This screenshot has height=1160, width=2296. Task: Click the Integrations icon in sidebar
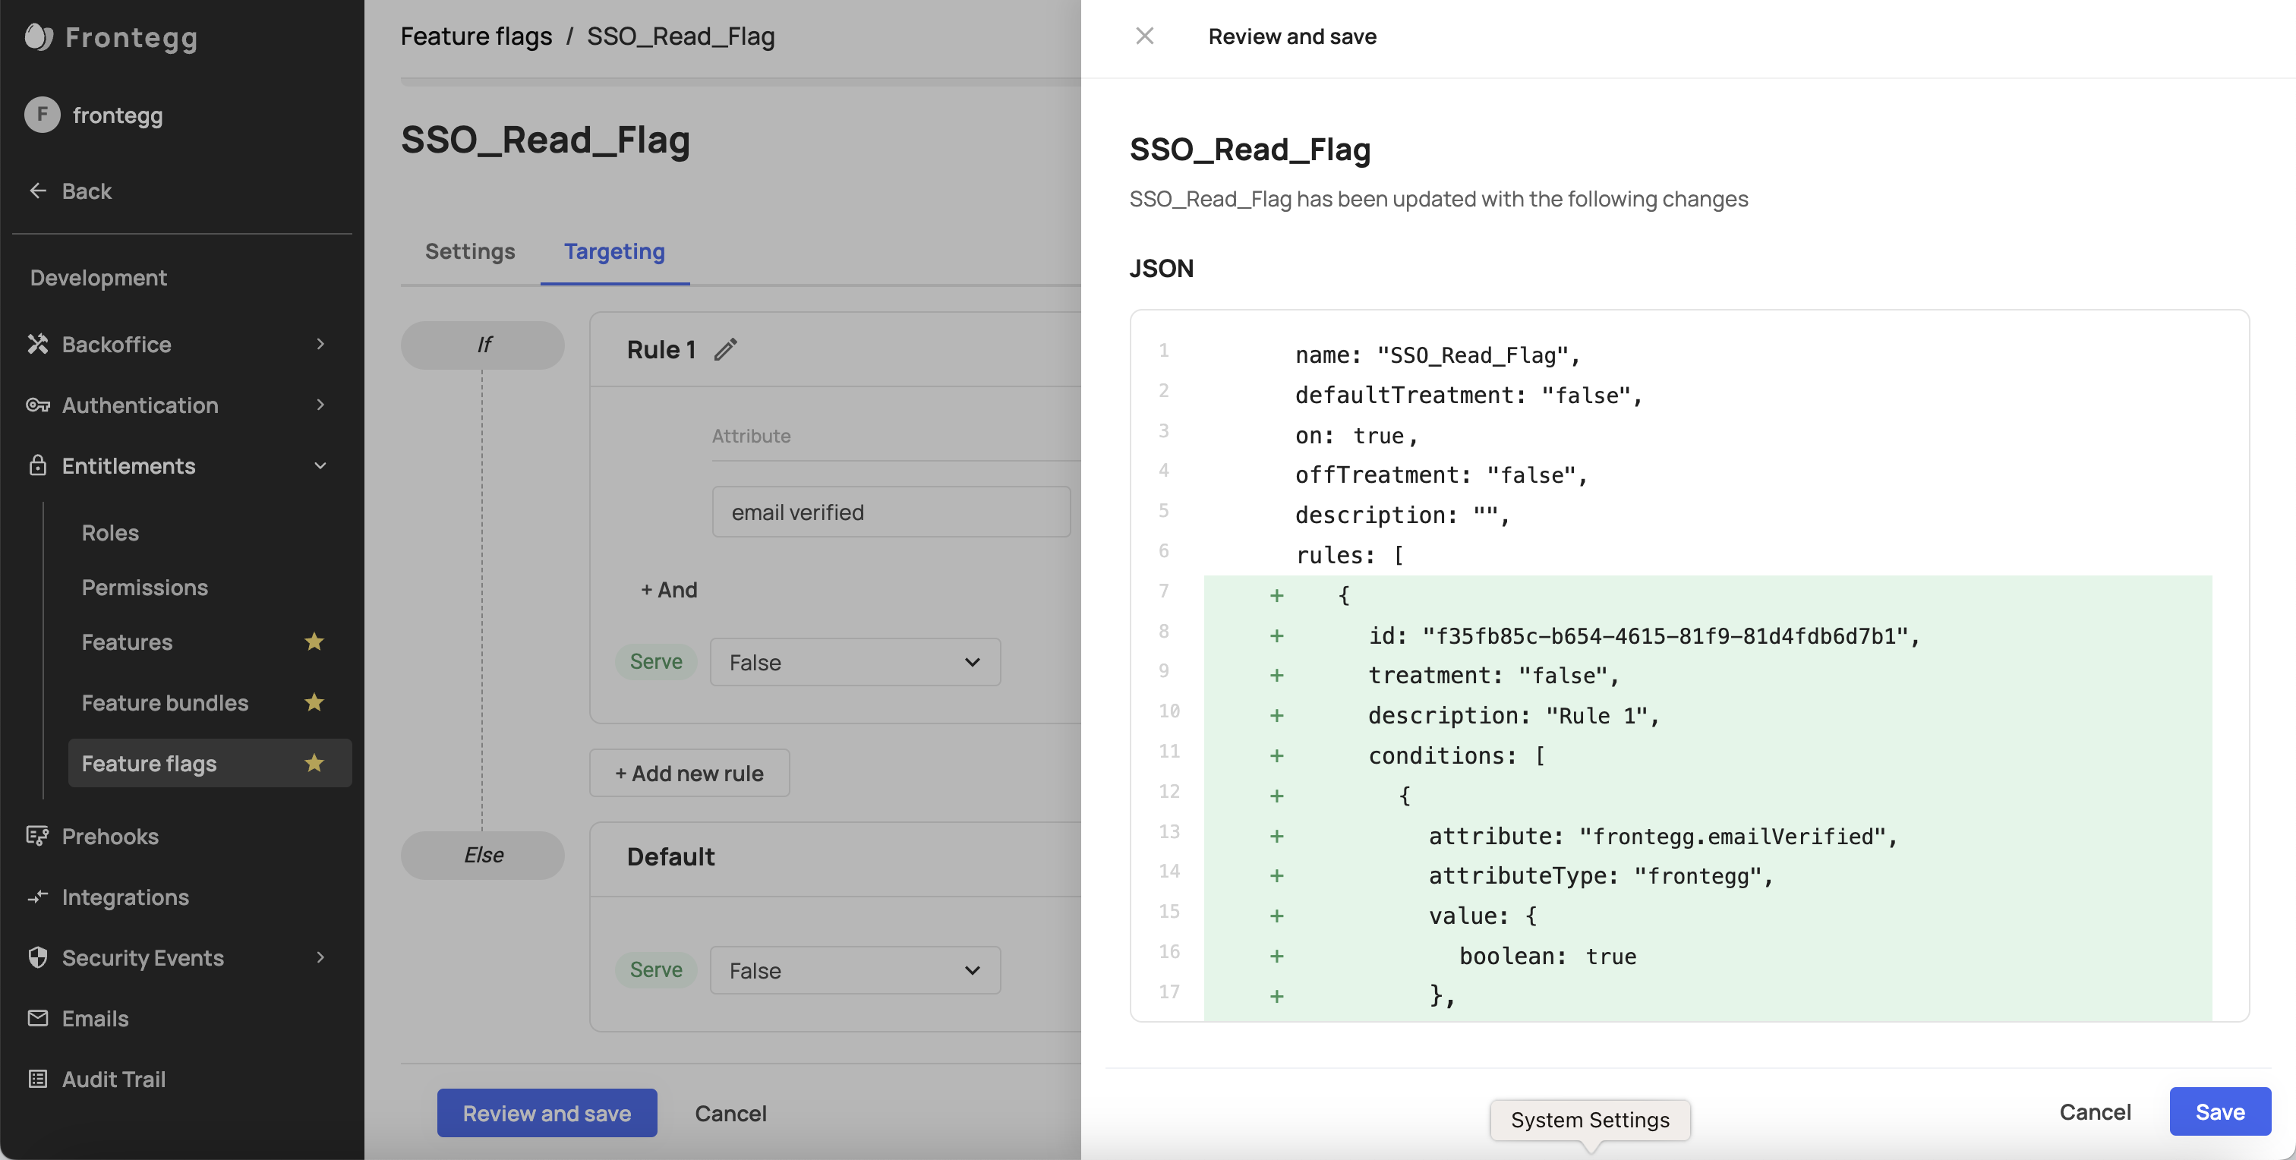click(x=37, y=897)
